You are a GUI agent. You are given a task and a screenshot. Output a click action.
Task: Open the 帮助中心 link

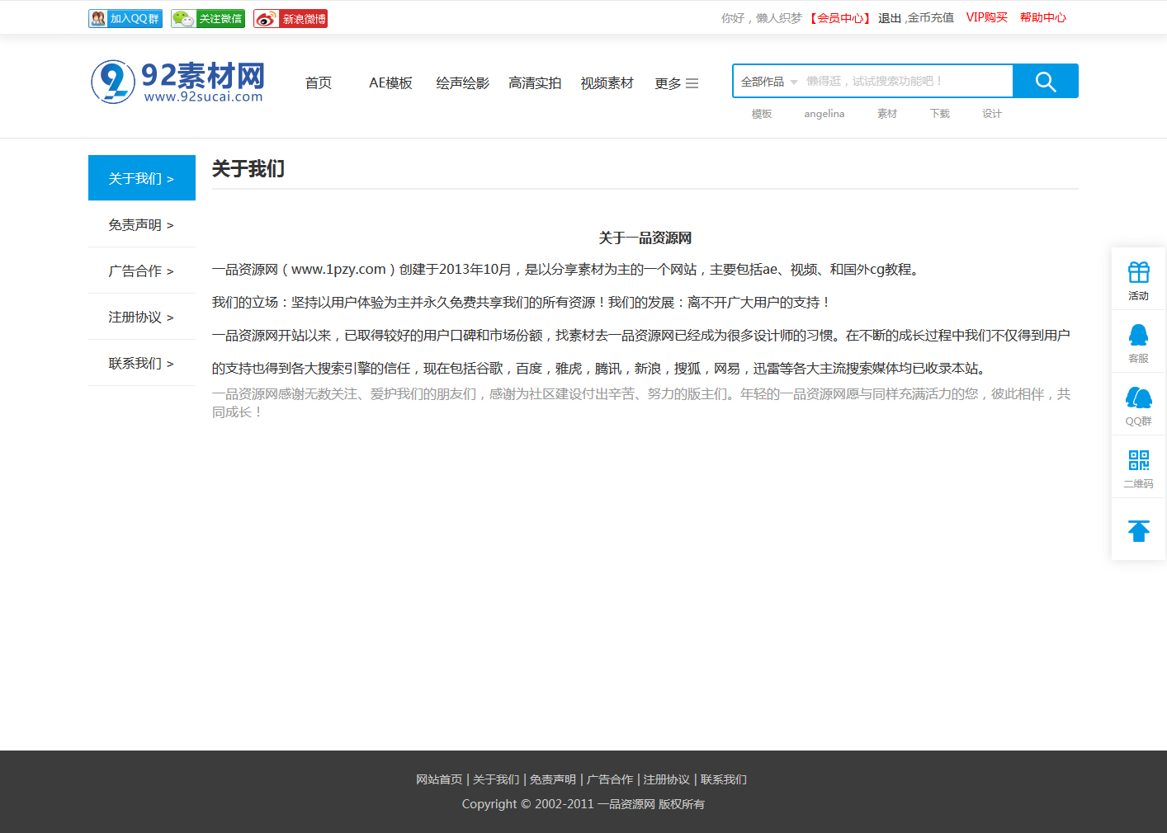(1042, 17)
